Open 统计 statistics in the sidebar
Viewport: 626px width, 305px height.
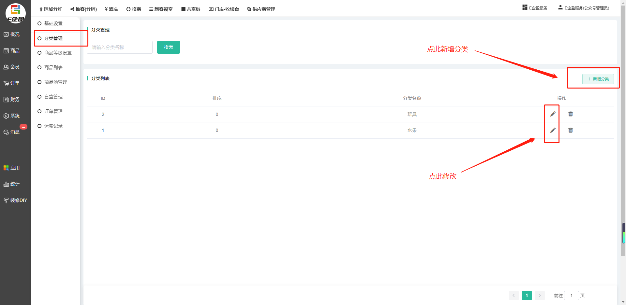point(12,184)
